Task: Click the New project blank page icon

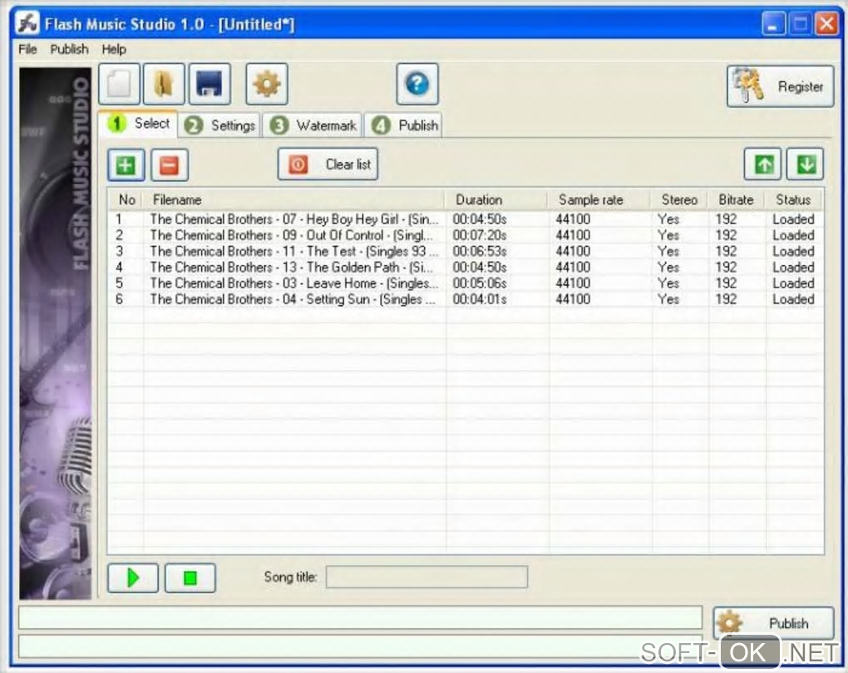Action: 120,84
